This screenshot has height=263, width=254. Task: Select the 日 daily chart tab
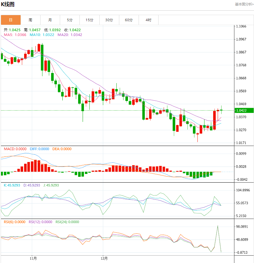(11, 20)
